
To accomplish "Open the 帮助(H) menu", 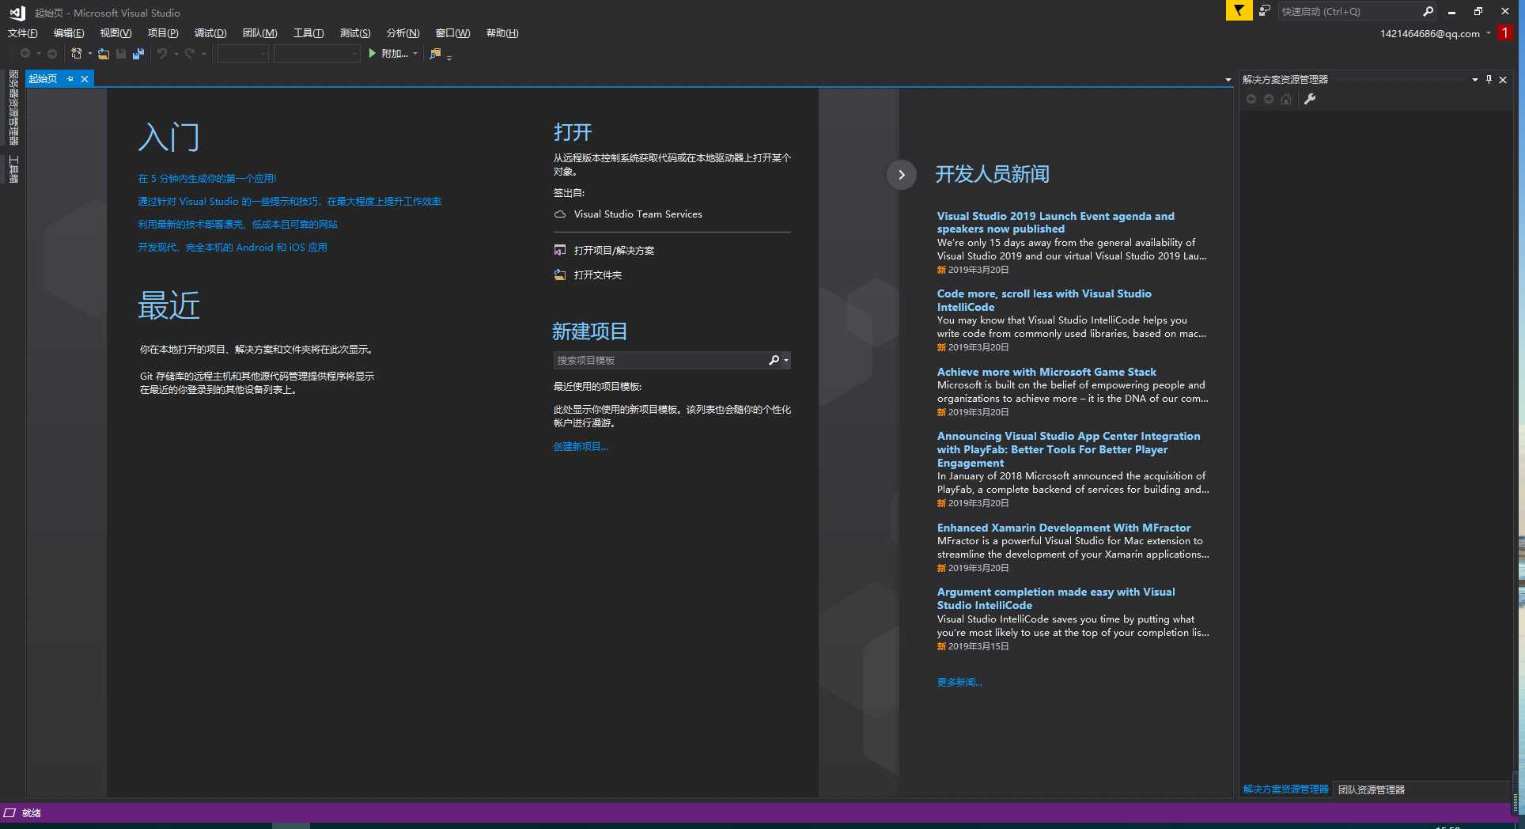I will 502,33.
